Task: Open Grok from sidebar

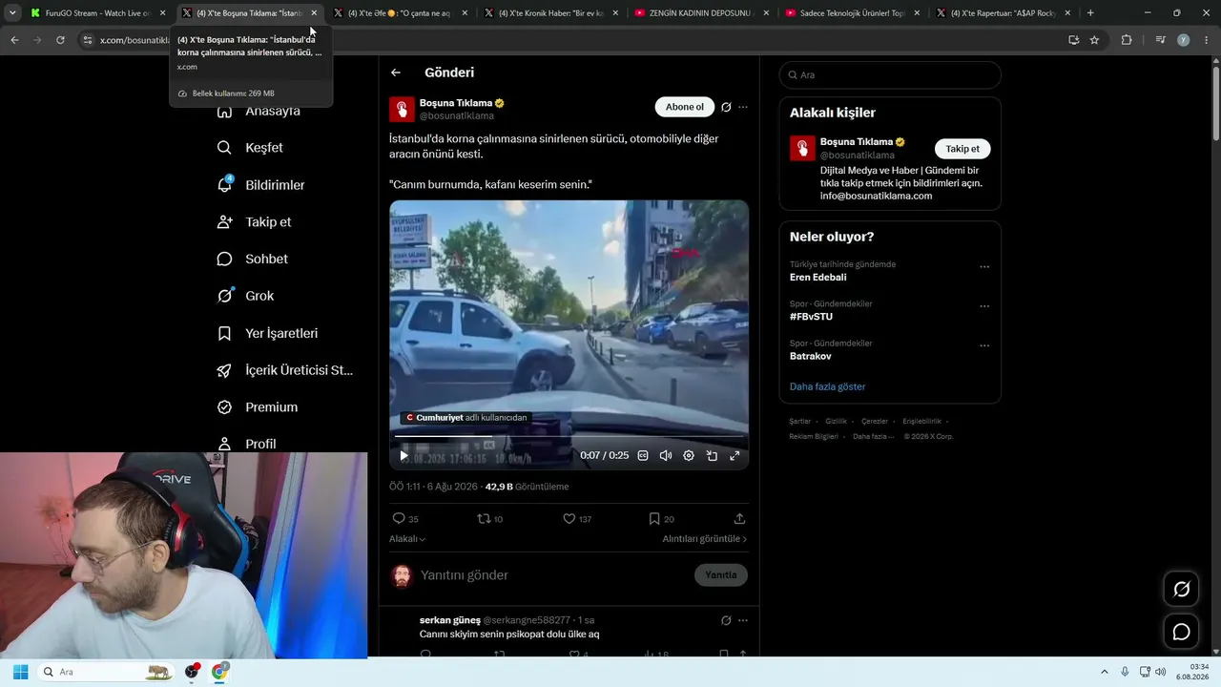Action: click(x=246, y=296)
